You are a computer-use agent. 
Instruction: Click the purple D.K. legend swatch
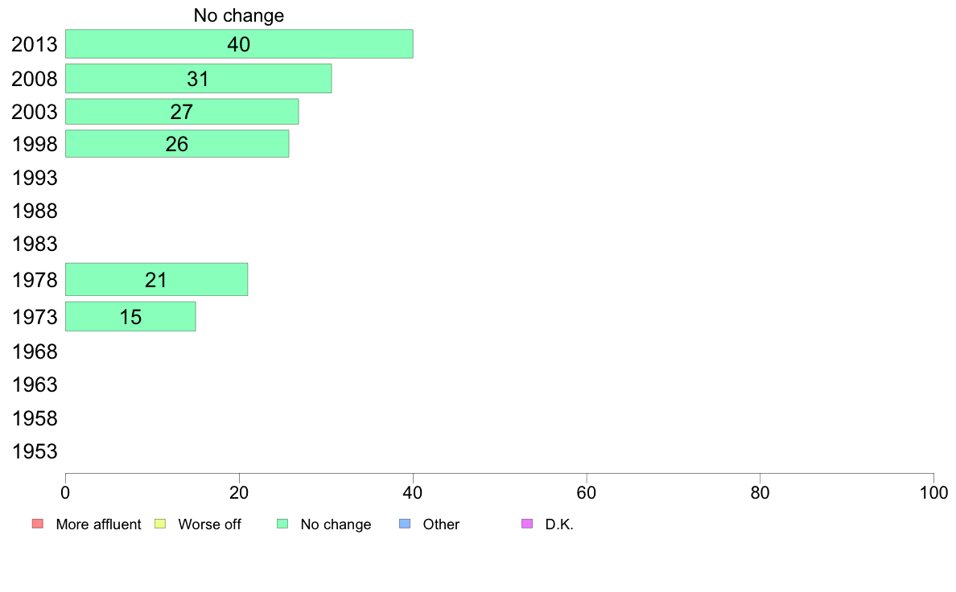pyautogui.click(x=527, y=524)
